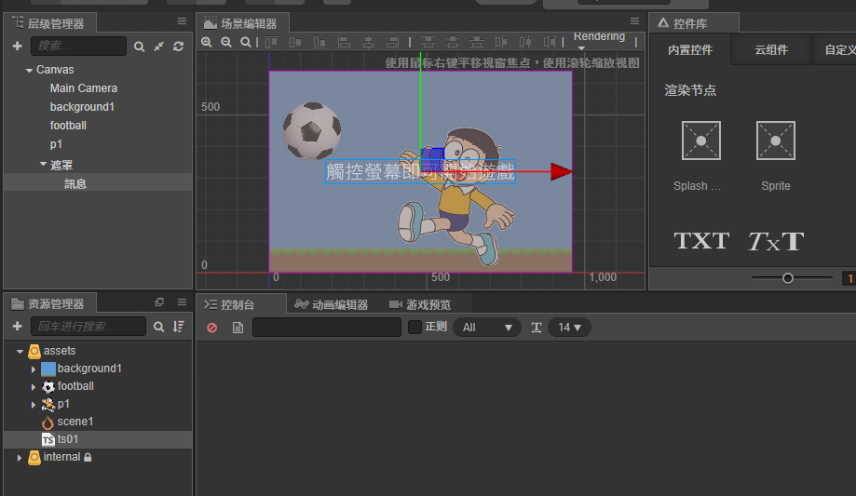Image resolution: width=856 pixels, height=496 pixels.
Task: Click the hierarchy search magnifier icon
Action: (139, 47)
